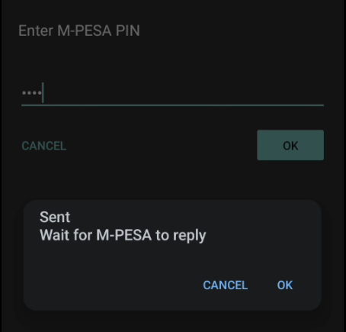The height and width of the screenshot is (332, 346).
Task: Click the masked PIN dots
Action: (32, 93)
